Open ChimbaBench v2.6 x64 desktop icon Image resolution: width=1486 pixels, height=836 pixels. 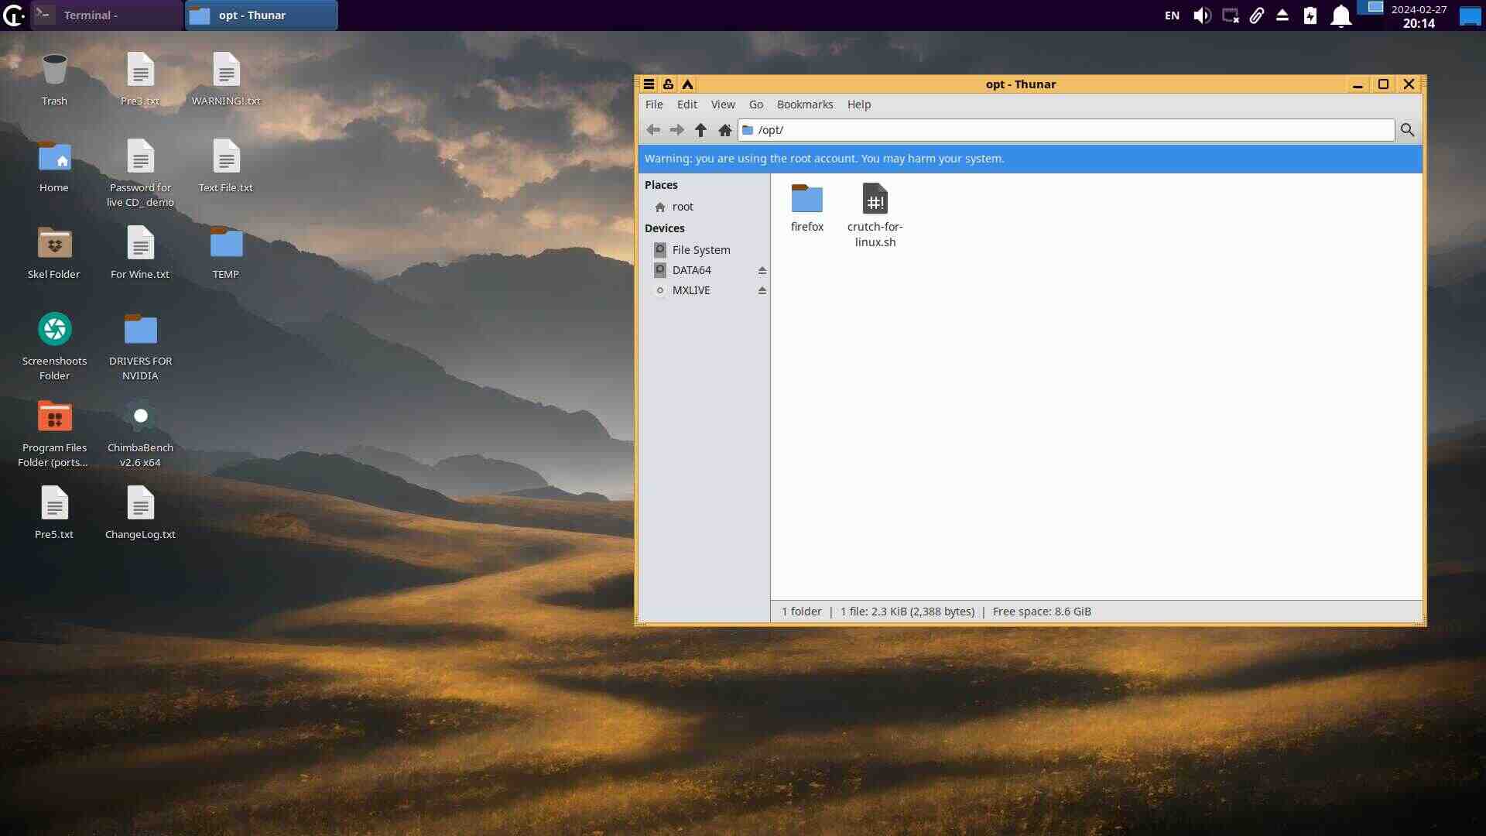[x=140, y=417]
